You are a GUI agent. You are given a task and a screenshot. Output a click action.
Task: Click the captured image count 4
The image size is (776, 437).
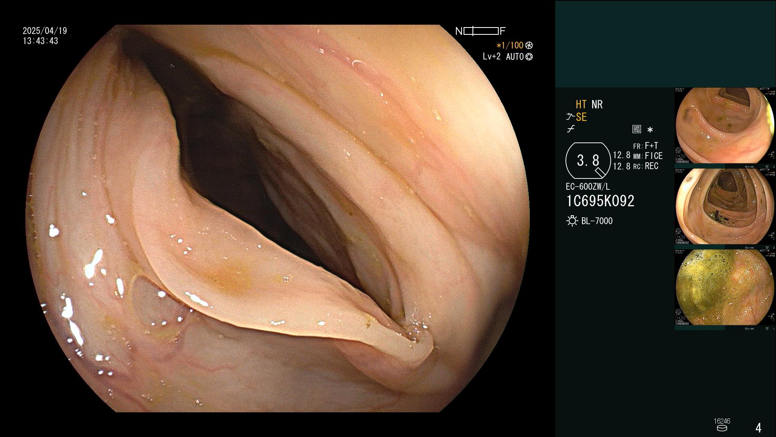[758, 428]
